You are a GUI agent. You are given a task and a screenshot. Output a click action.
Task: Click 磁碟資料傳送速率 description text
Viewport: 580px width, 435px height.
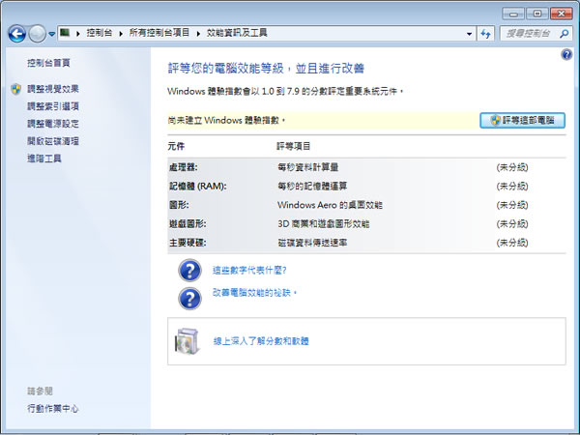[312, 243]
